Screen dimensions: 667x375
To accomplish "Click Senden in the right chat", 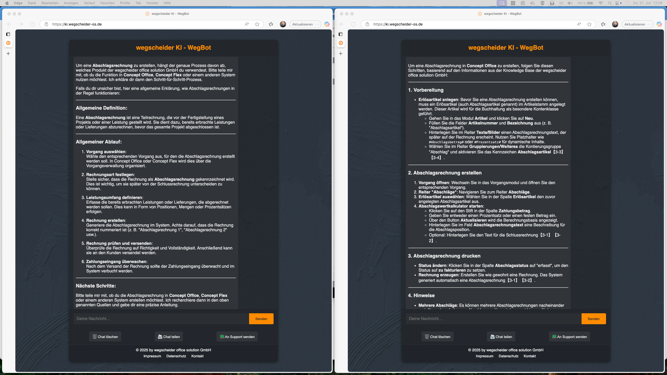I will pos(594,319).
